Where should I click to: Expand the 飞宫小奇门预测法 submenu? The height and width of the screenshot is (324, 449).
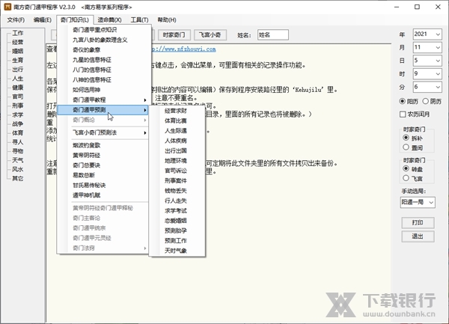[x=103, y=132]
